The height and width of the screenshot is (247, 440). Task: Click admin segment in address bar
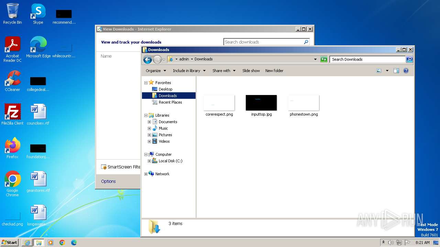184,59
